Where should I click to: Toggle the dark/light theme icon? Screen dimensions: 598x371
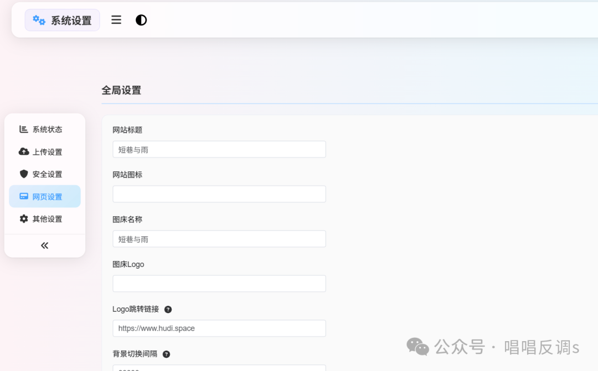(x=141, y=20)
